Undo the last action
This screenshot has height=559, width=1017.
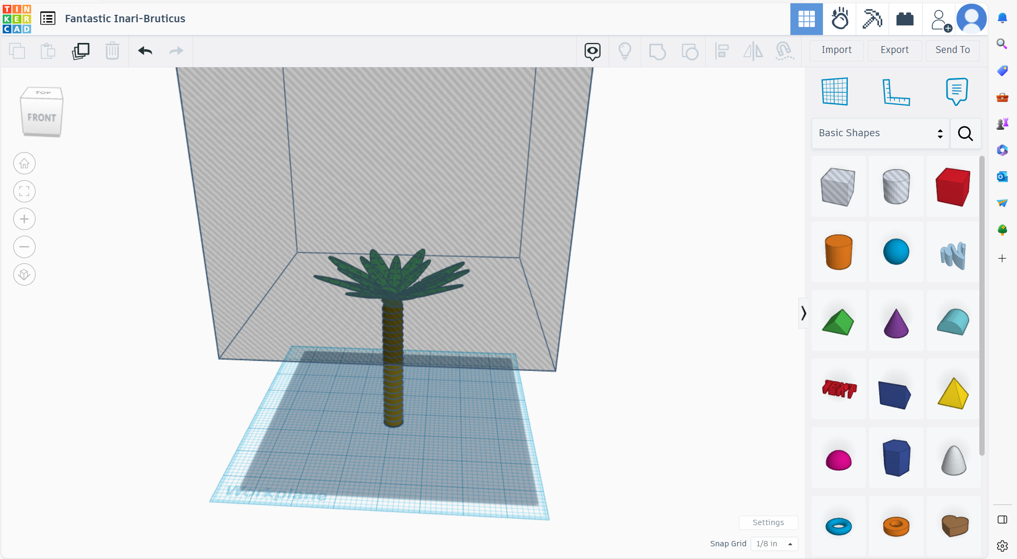(x=145, y=51)
